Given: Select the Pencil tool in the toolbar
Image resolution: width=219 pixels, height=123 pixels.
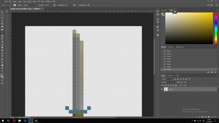Looking at the screenshot, I should (2, 32).
